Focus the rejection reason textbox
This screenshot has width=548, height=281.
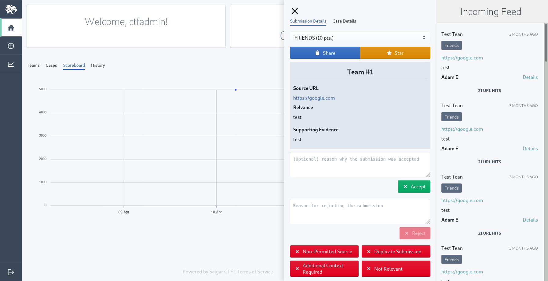click(360, 212)
